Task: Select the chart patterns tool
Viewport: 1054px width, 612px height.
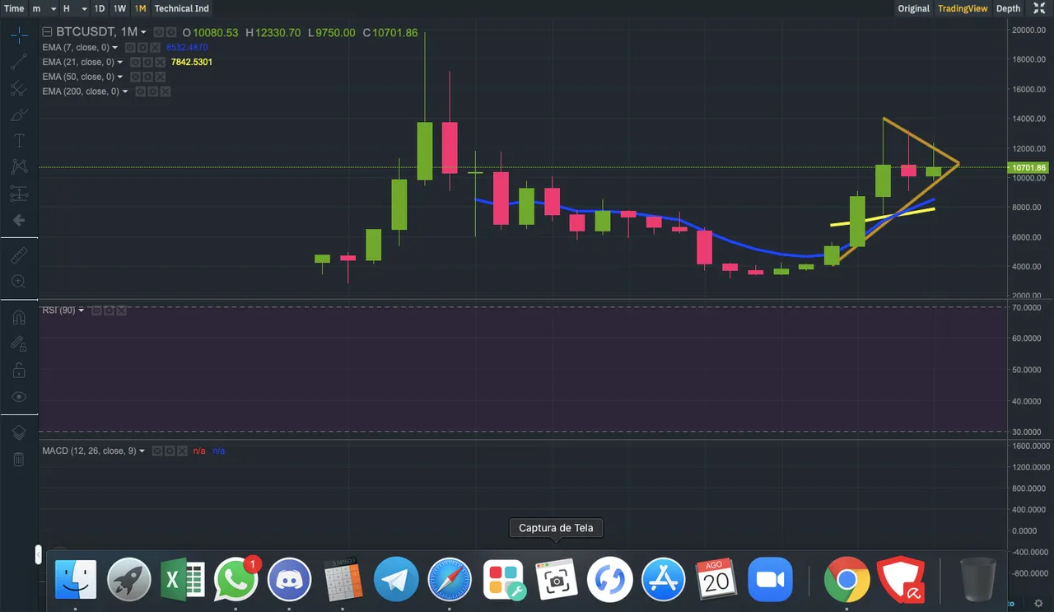Action: pyautogui.click(x=19, y=167)
